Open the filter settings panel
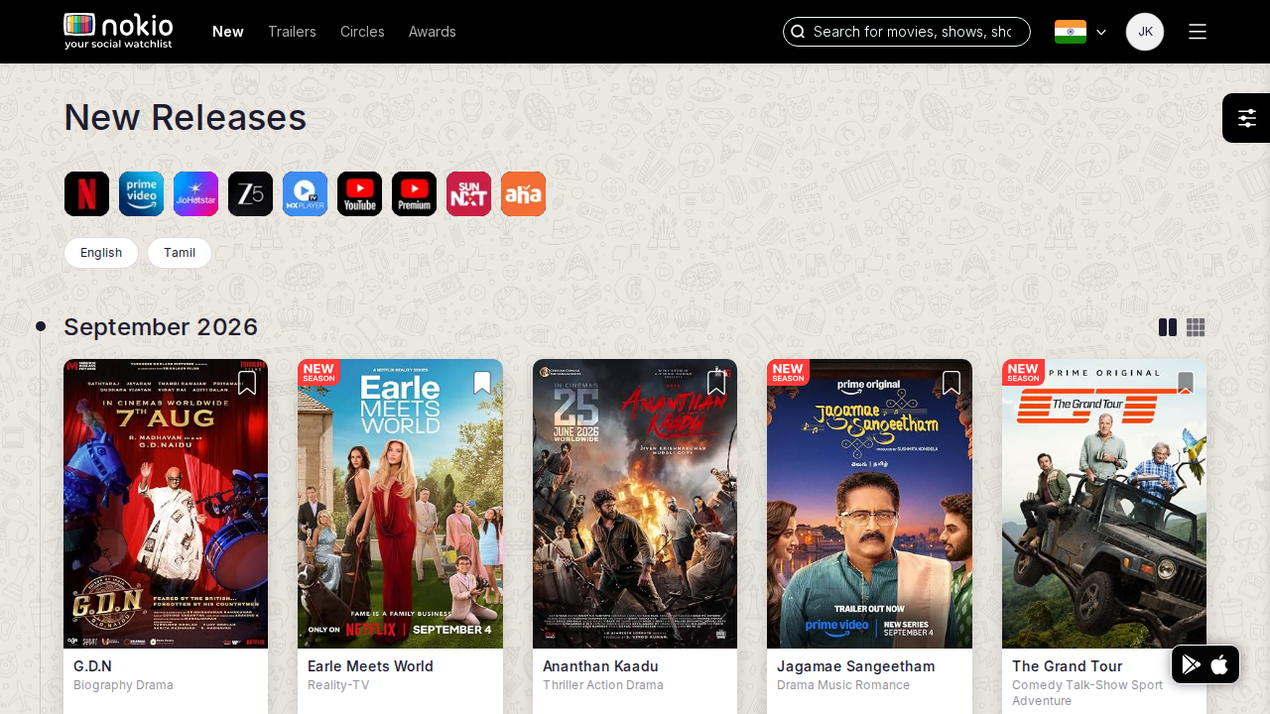Image resolution: width=1270 pixels, height=714 pixels. point(1247,118)
